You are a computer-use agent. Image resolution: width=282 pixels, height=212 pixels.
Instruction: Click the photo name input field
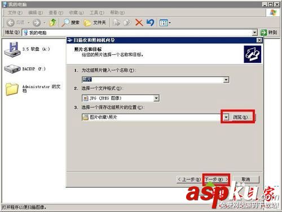pos(153,80)
